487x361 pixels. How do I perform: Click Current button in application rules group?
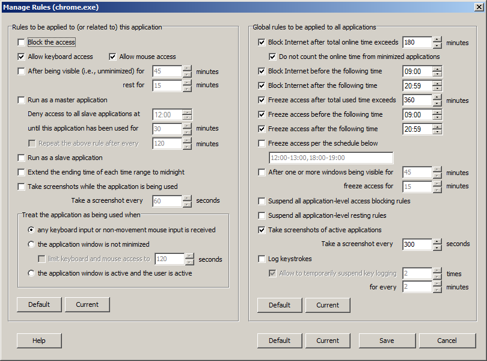[87, 304]
